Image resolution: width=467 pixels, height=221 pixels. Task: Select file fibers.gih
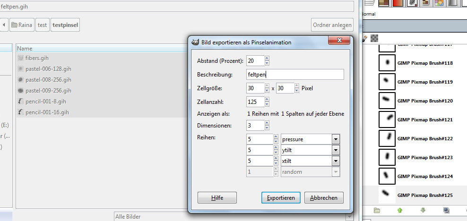[37, 58]
